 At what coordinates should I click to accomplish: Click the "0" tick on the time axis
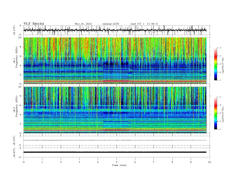click(x=24, y=162)
